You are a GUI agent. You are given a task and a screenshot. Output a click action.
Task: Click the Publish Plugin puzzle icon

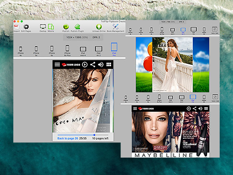(x=78, y=27)
